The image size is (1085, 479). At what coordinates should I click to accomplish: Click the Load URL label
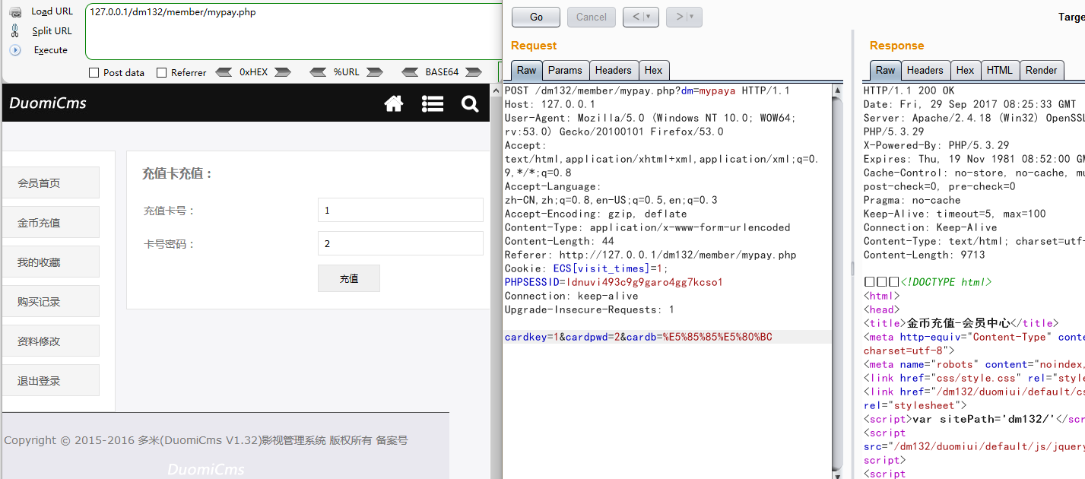click(52, 11)
